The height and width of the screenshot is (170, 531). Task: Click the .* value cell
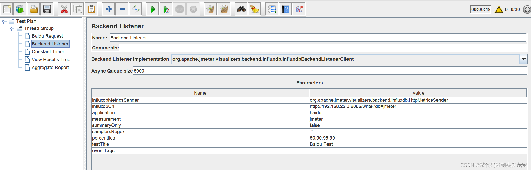pyautogui.click(x=418, y=132)
